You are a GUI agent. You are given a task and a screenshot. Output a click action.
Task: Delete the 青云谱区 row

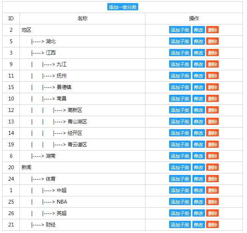pos(212,144)
